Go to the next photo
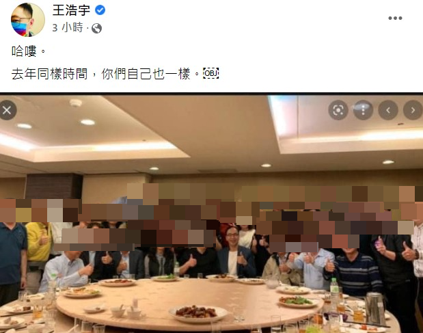This screenshot has height=333, width=423. [413, 110]
